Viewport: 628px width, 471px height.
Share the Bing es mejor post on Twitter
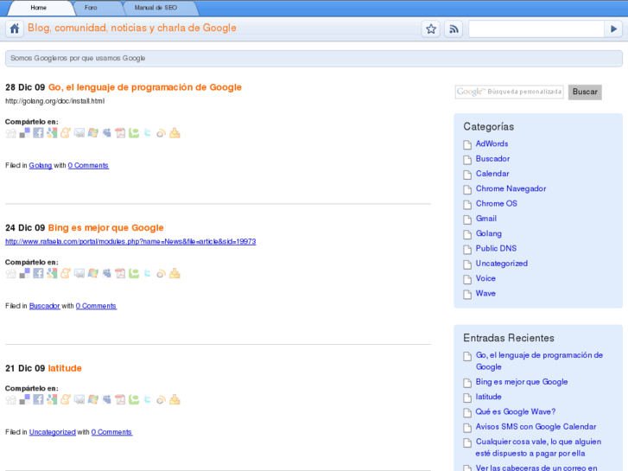(x=148, y=273)
